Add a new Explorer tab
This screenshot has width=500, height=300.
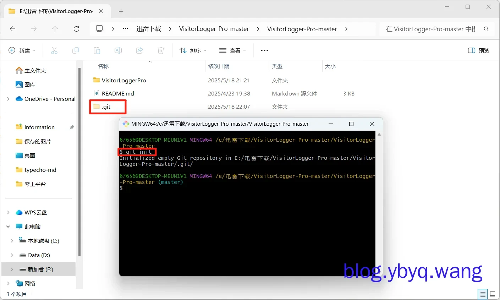(121, 11)
